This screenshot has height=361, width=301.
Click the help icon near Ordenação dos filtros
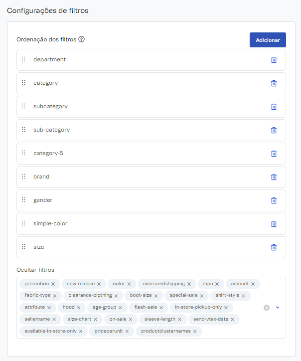pyautogui.click(x=81, y=39)
